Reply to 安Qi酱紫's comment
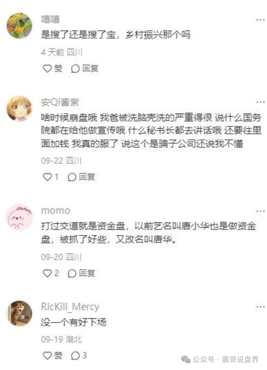This screenshot has height=370, width=267. click(x=81, y=177)
